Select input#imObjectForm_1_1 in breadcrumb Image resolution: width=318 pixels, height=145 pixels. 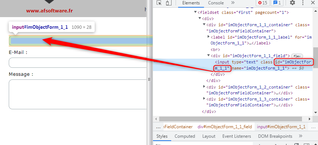[x=281, y=127]
